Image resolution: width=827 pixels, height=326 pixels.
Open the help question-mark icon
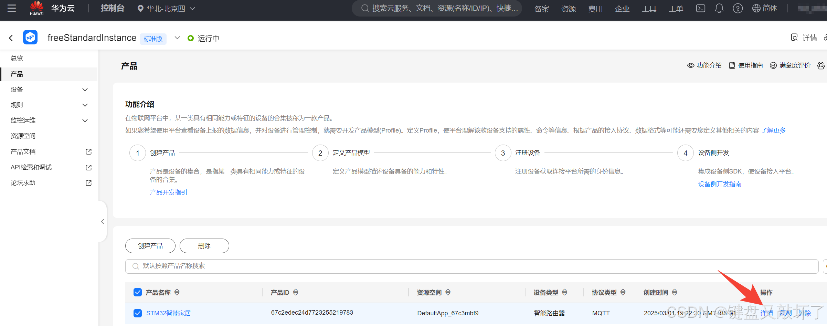(x=738, y=8)
